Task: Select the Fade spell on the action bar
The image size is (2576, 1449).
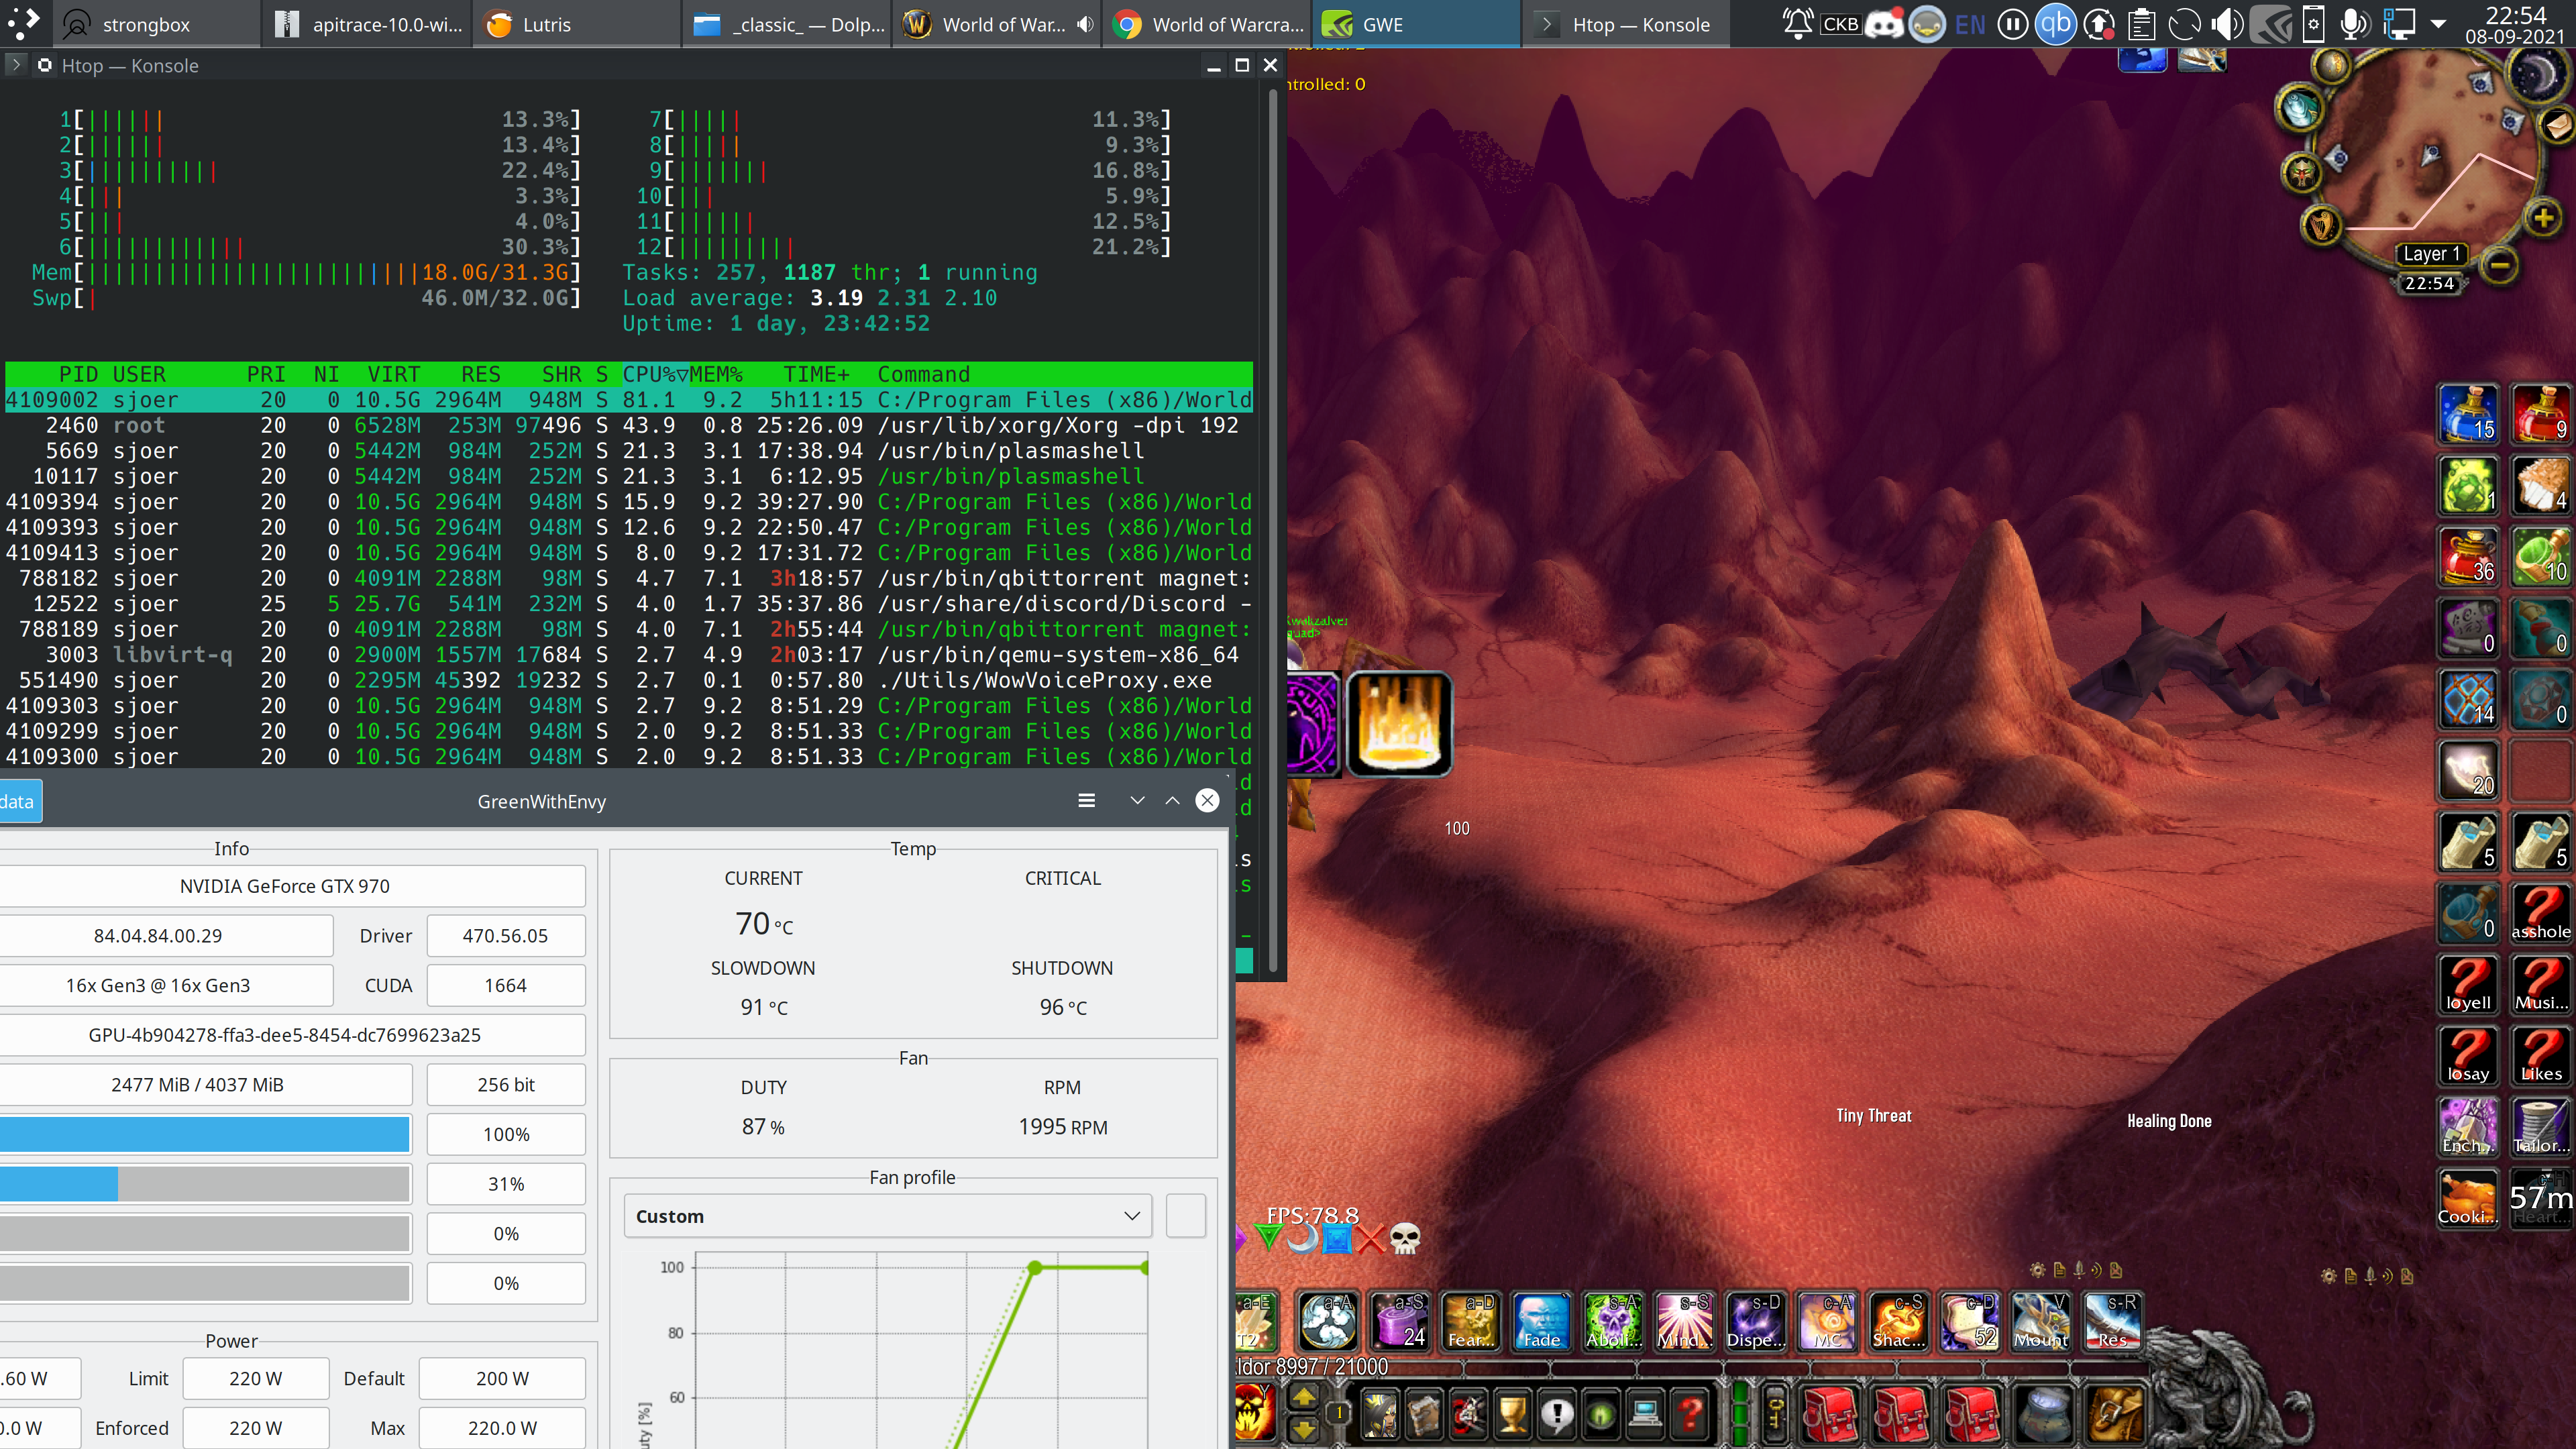Action: pyautogui.click(x=1541, y=1322)
